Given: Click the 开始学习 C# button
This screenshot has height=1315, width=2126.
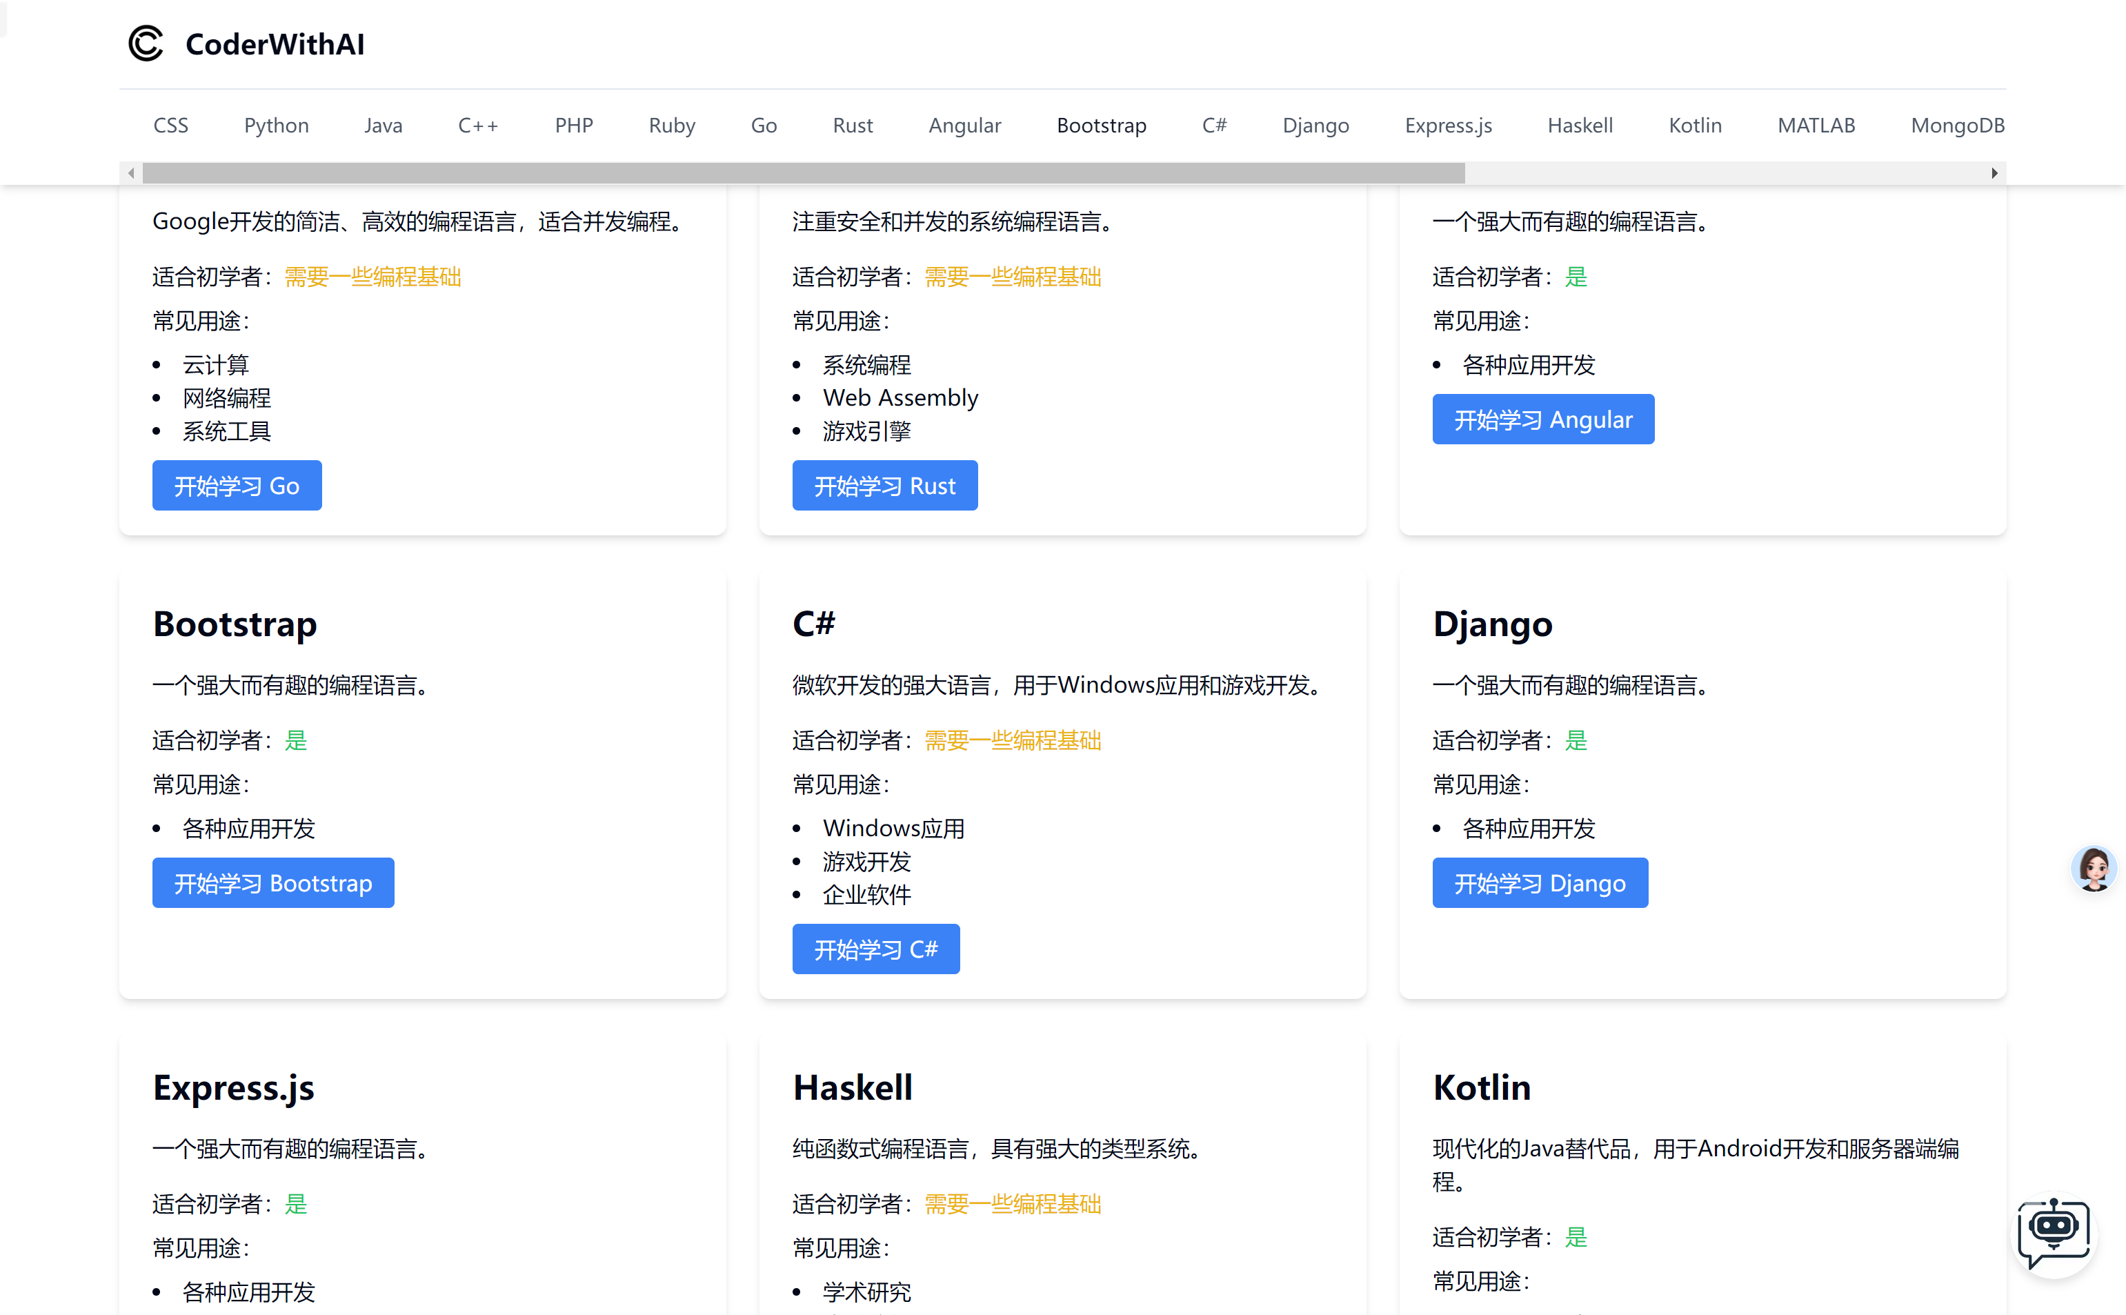Looking at the screenshot, I should [875, 949].
